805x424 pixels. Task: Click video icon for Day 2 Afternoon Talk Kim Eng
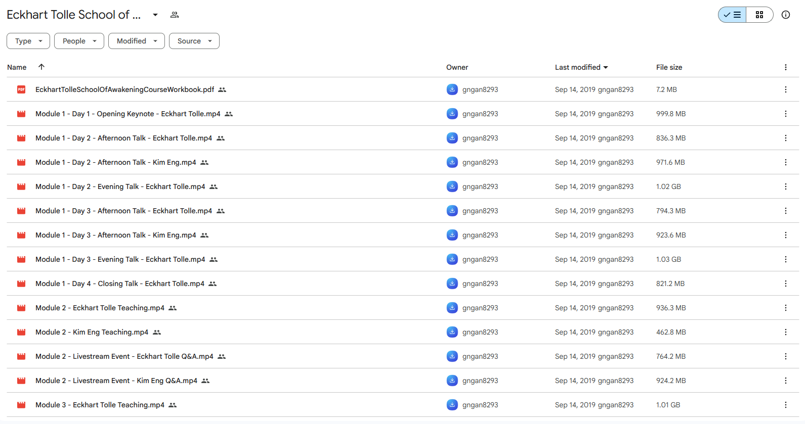click(x=21, y=162)
